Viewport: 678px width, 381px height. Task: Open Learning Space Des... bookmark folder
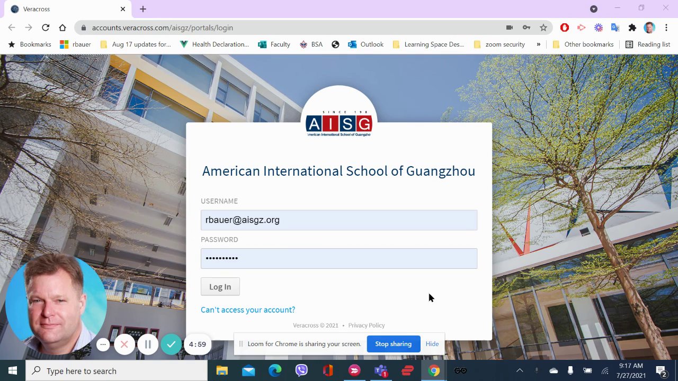428,44
